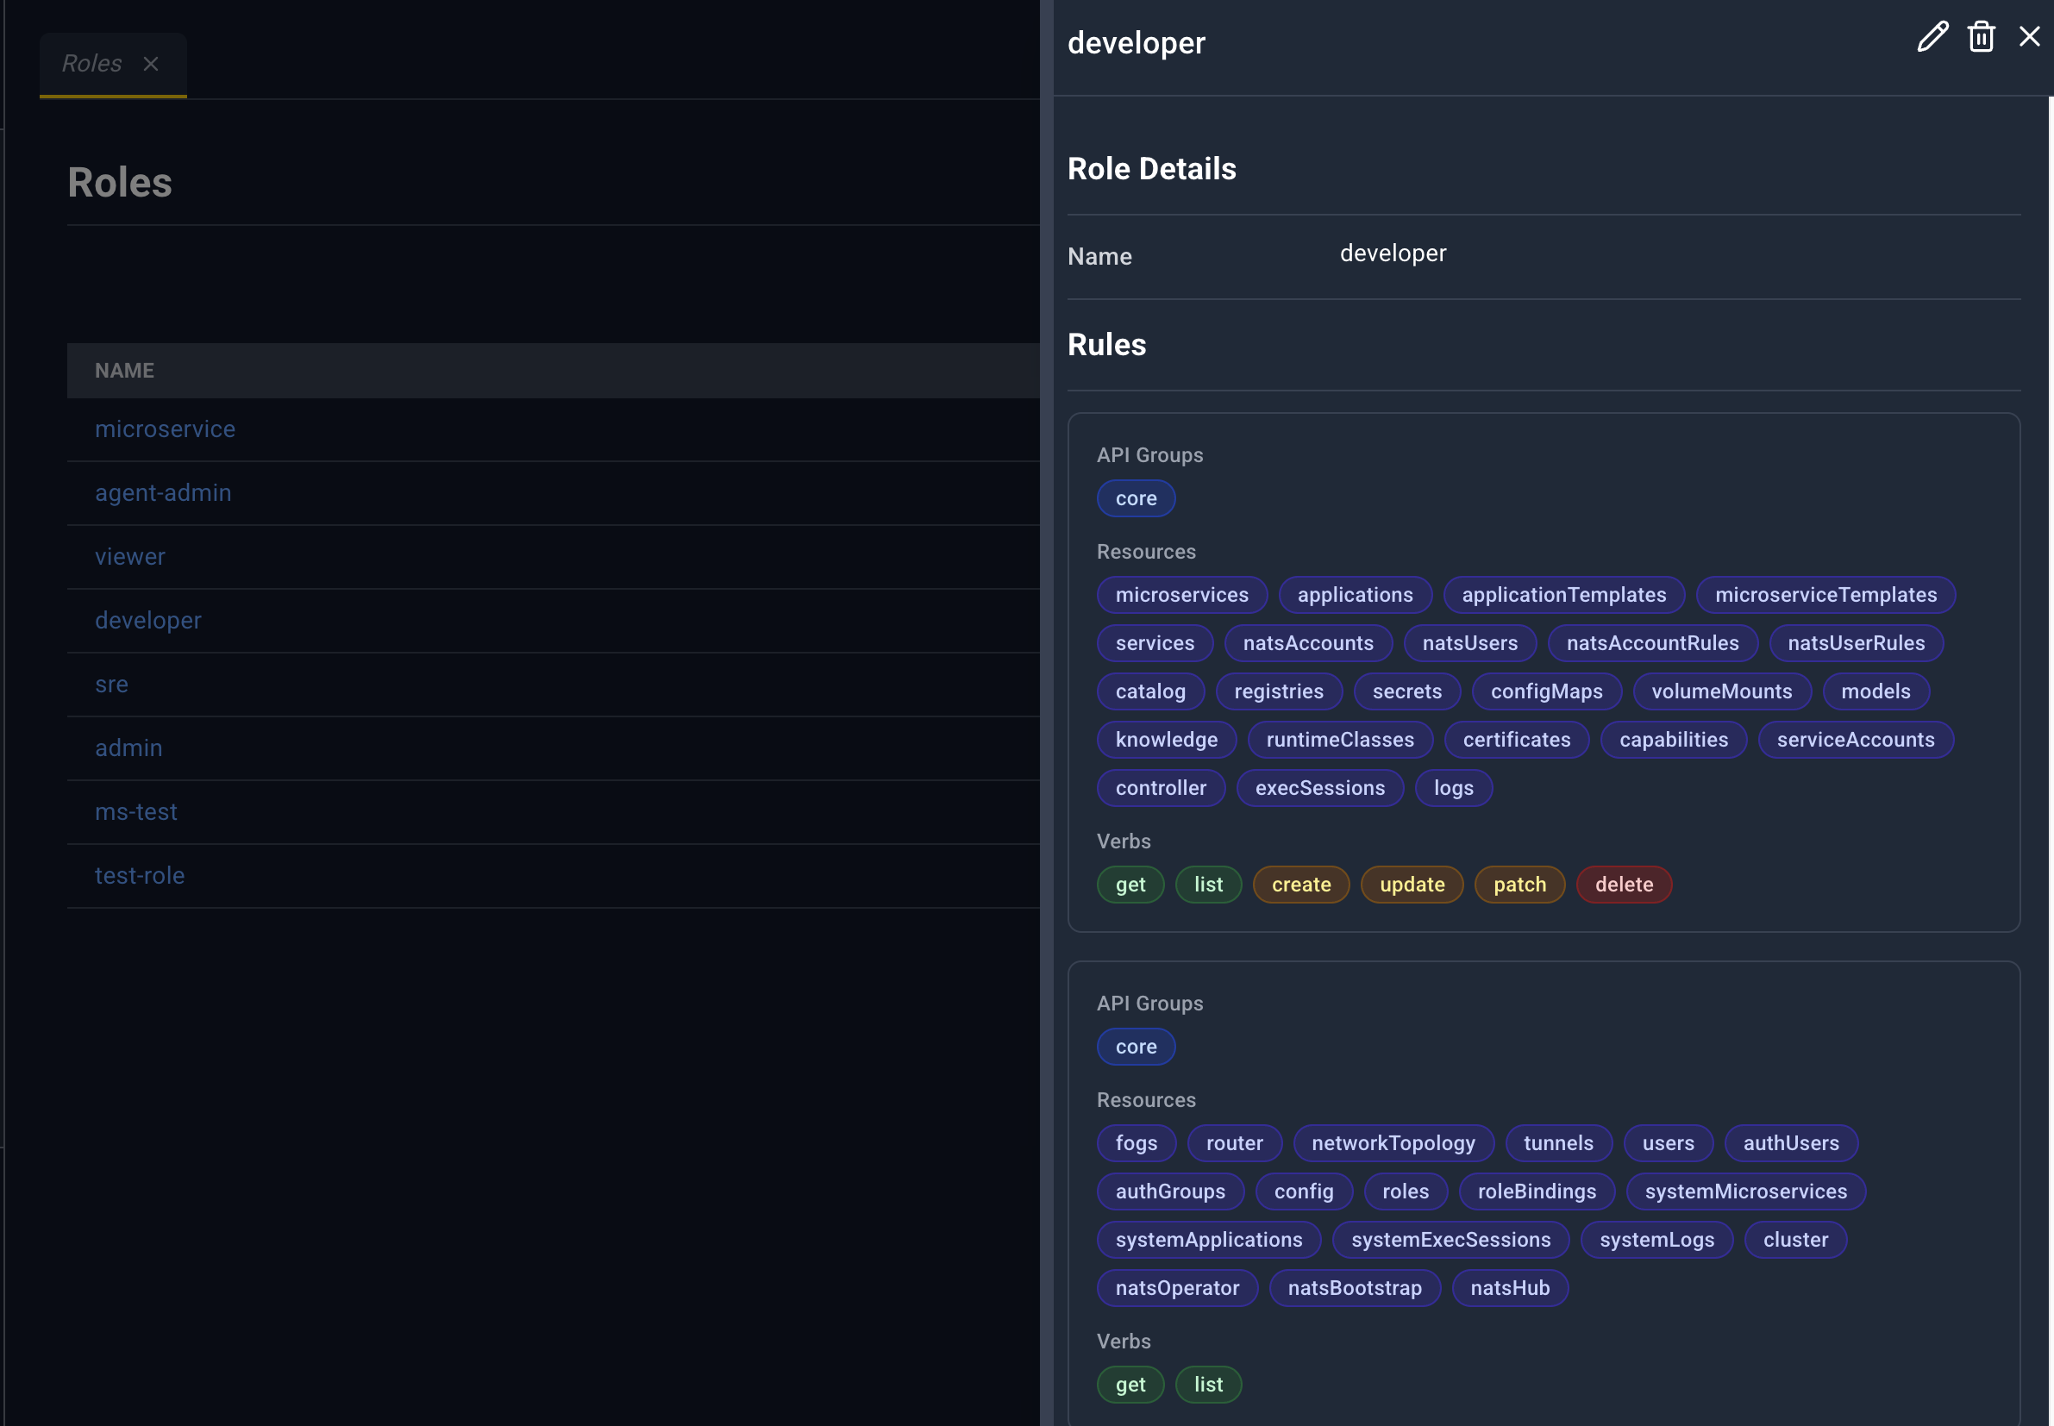The image size is (2054, 1426).
Task: Open the ms-test role
Action: point(135,811)
